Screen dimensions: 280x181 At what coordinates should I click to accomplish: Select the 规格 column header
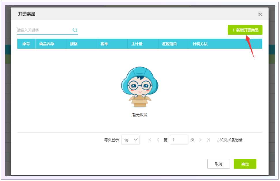pyautogui.click(x=74, y=44)
